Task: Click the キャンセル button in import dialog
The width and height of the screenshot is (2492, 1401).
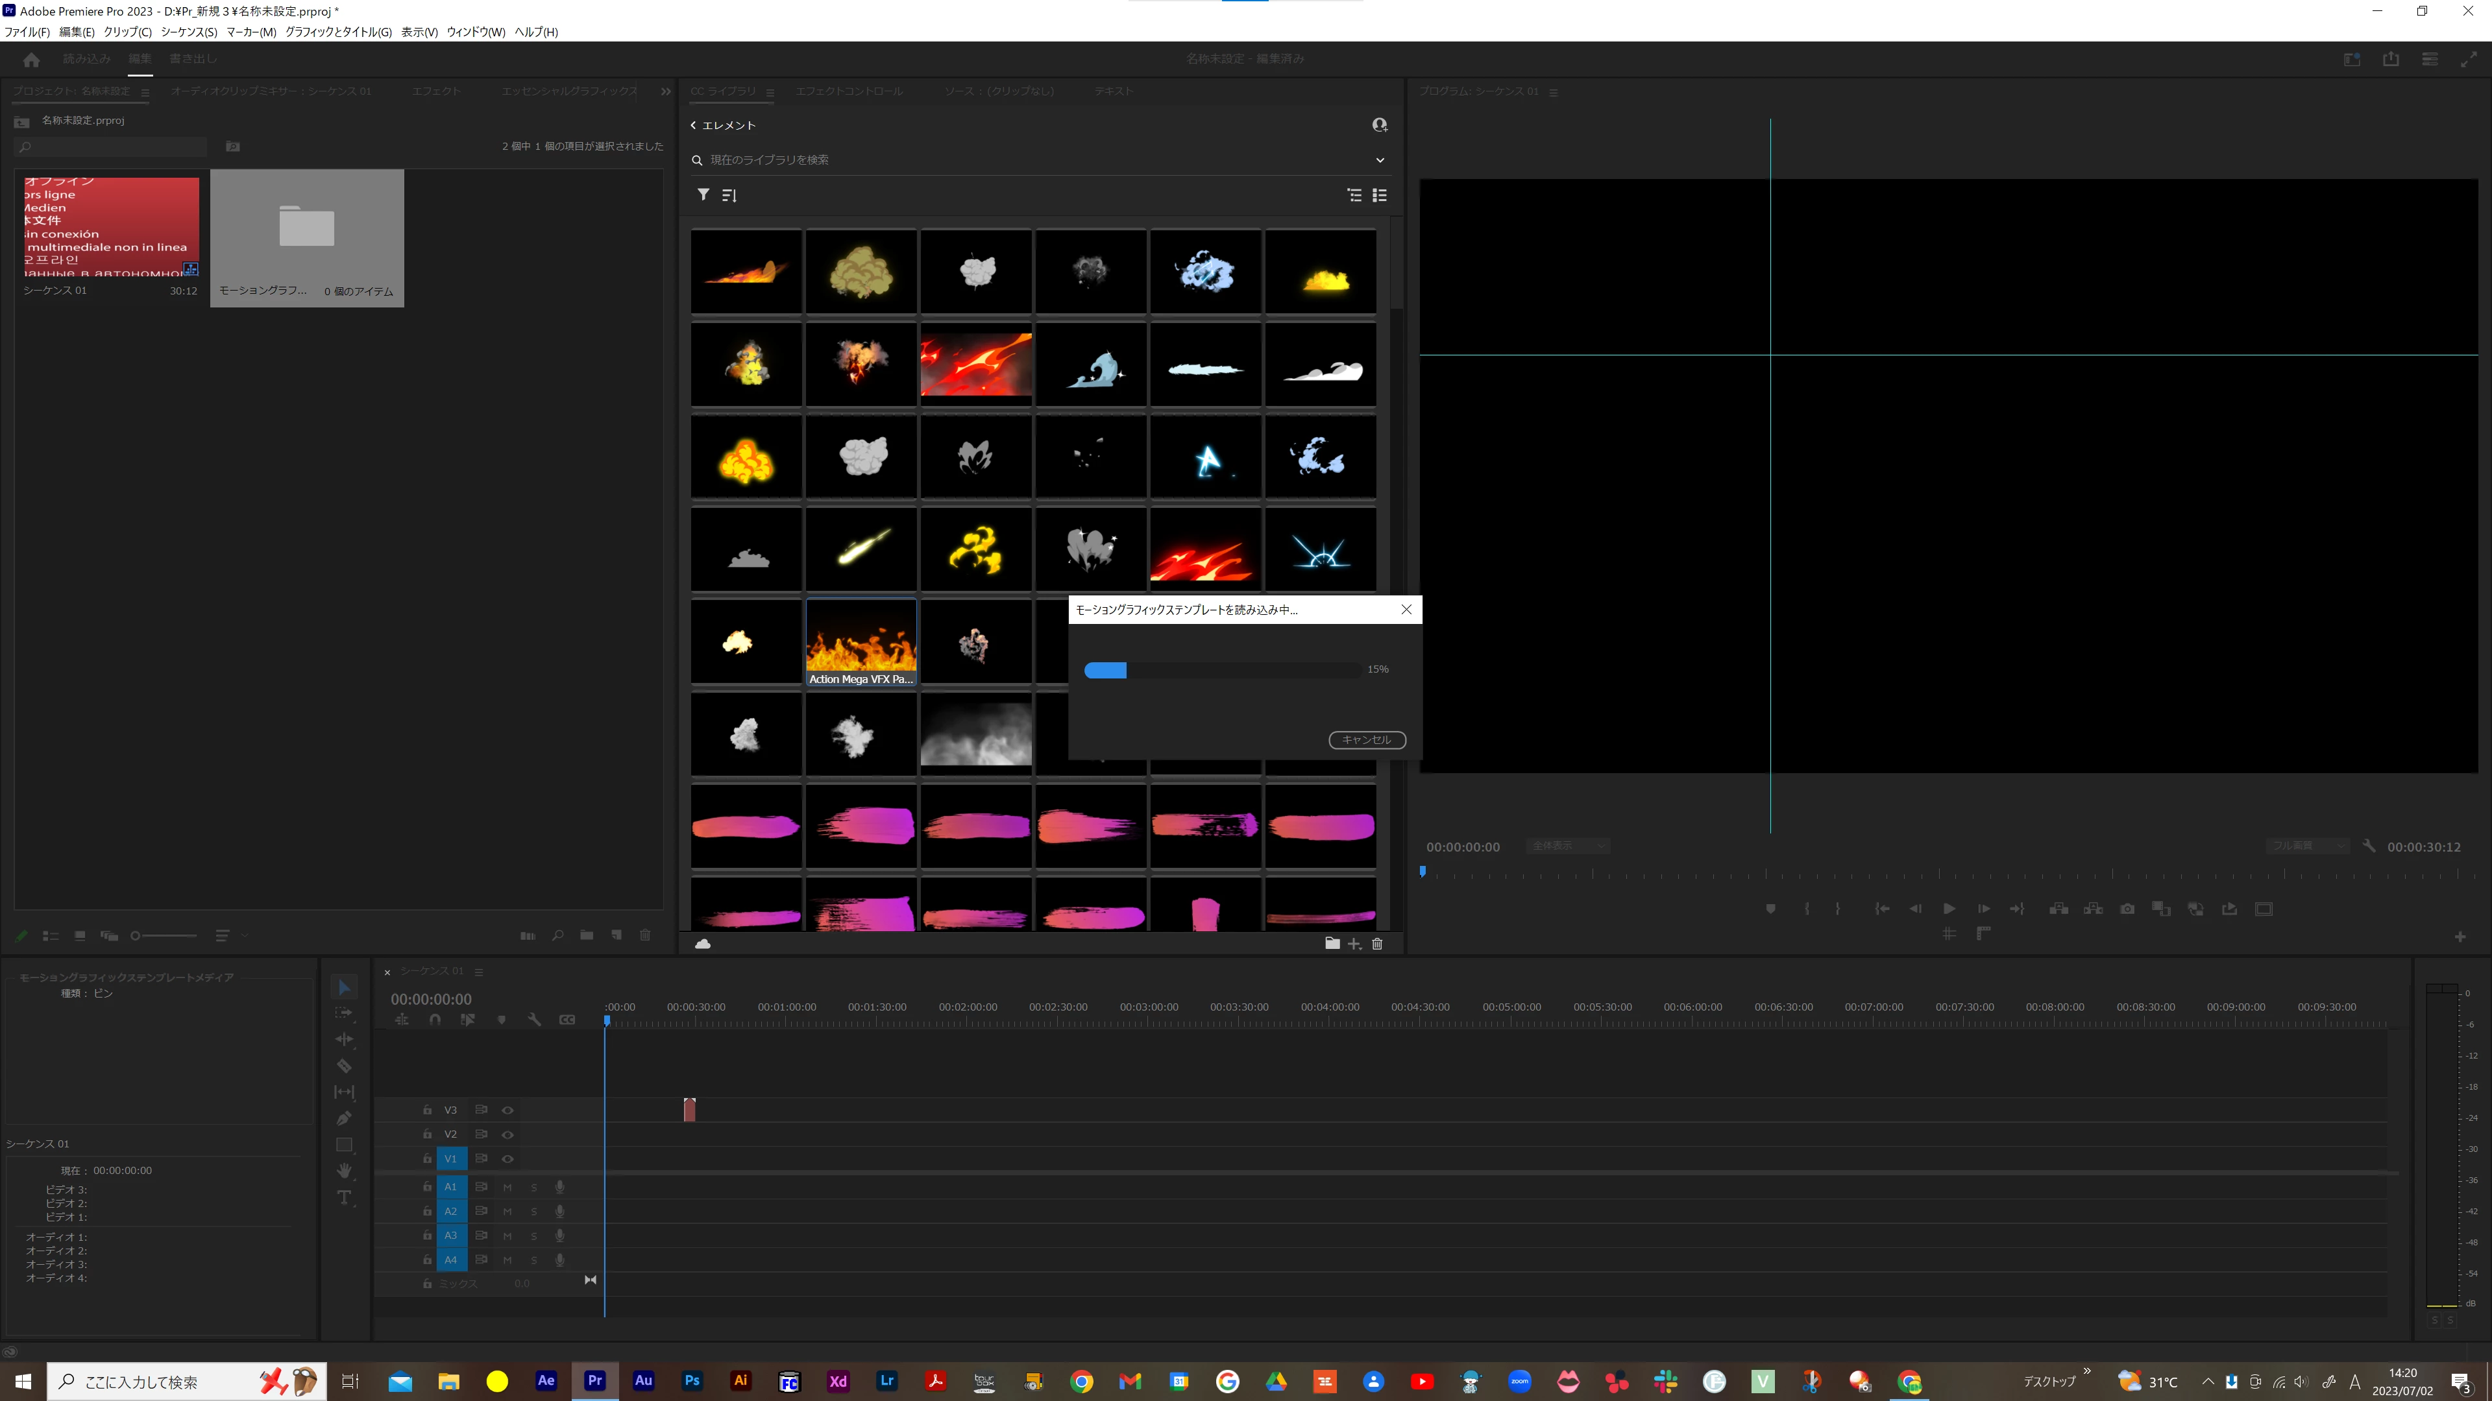Action: coord(1366,739)
